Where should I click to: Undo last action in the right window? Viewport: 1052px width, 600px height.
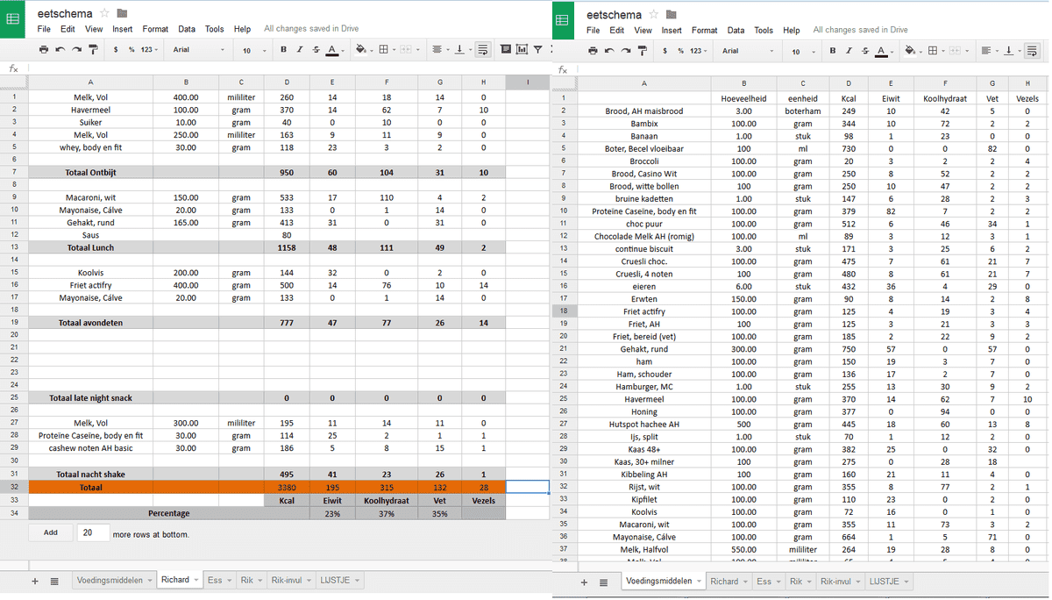[609, 51]
